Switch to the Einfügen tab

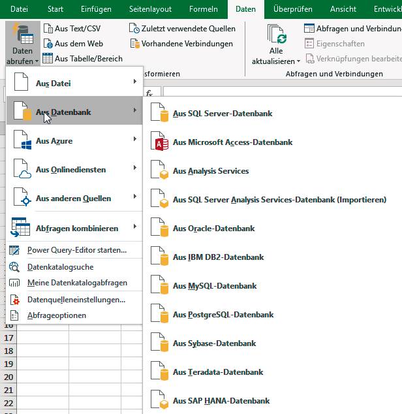pyautogui.click(x=96, y=9)
